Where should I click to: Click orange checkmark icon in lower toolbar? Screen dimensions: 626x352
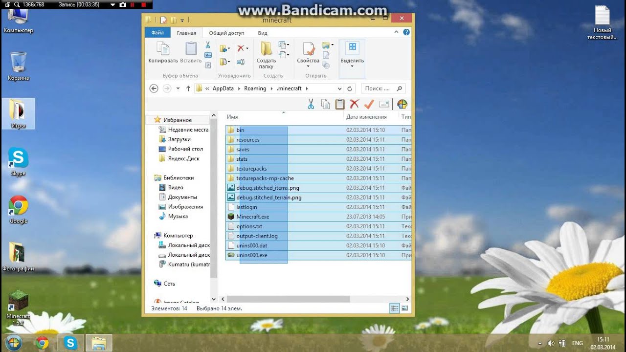369,104
